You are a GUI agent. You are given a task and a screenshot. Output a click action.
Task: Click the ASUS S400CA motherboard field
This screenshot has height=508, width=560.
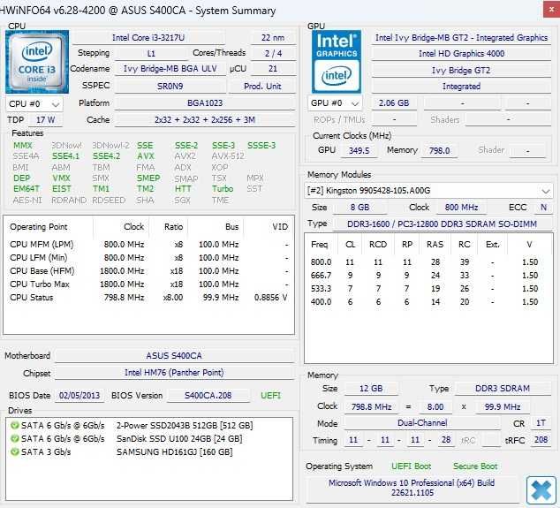tap(174, 356)
